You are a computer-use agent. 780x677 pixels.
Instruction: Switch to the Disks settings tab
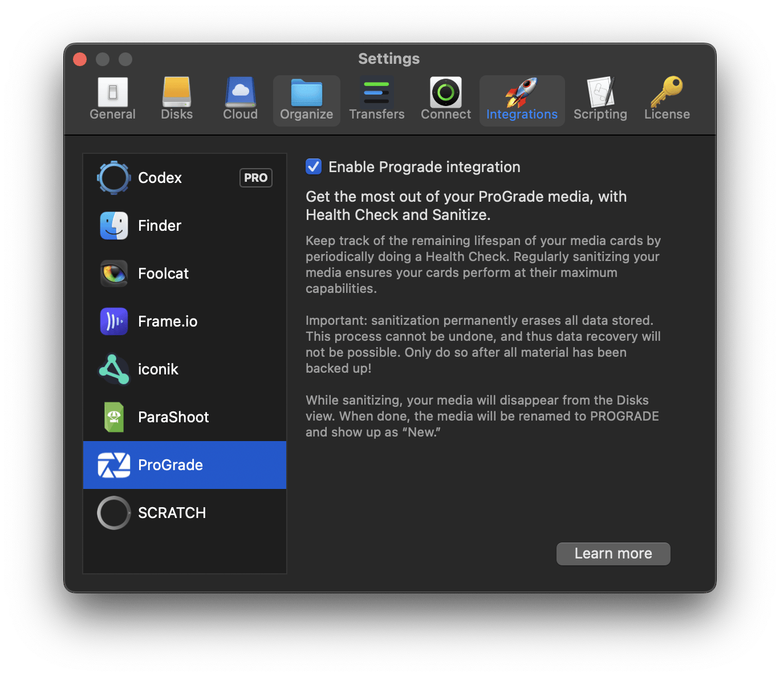[x=177, y=99]
